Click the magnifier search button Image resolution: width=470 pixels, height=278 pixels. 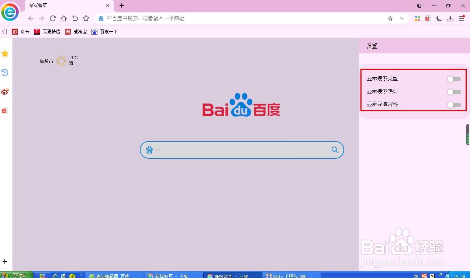coord(335,150)
